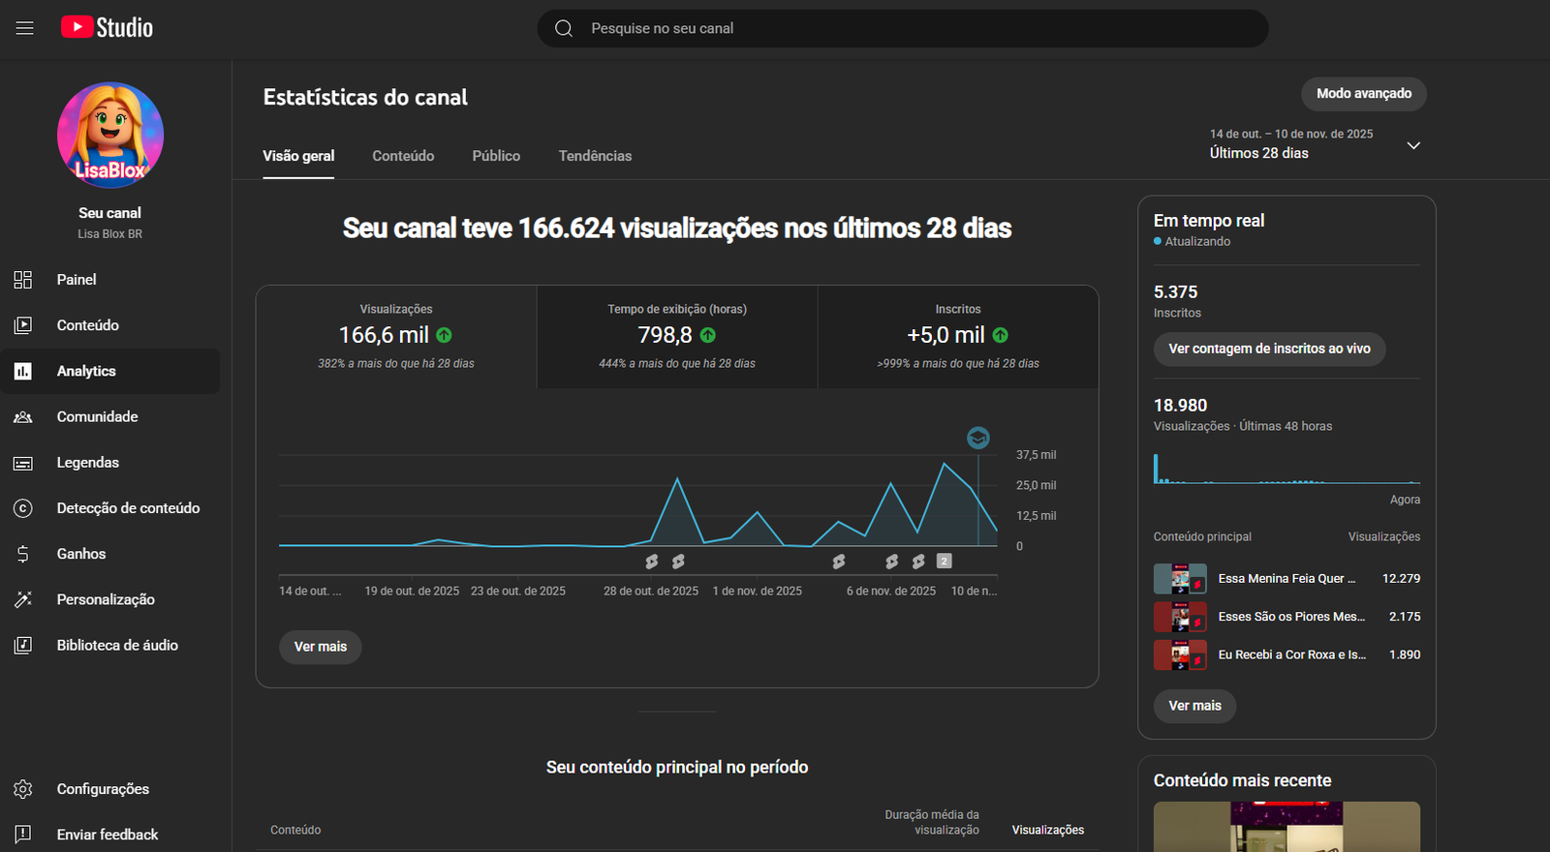The image size is (1550, 852).
Task: Open Biblioteca de áudio icon
Action: point(23,645)
